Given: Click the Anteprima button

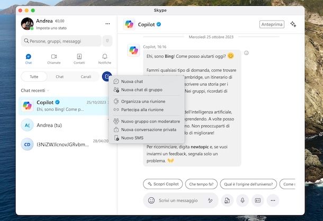Looking at the screenshot, I should coord(272,24).
